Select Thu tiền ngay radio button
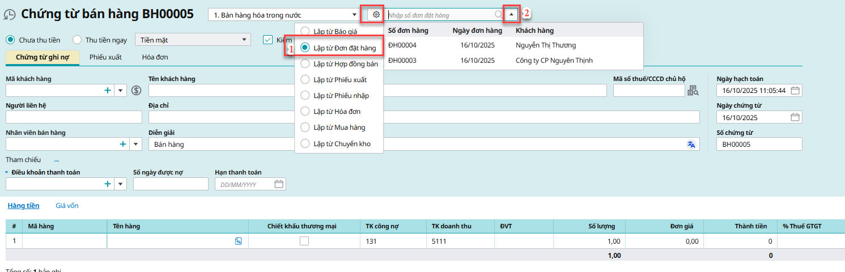The image size is (845, 272). coord(78,40)
